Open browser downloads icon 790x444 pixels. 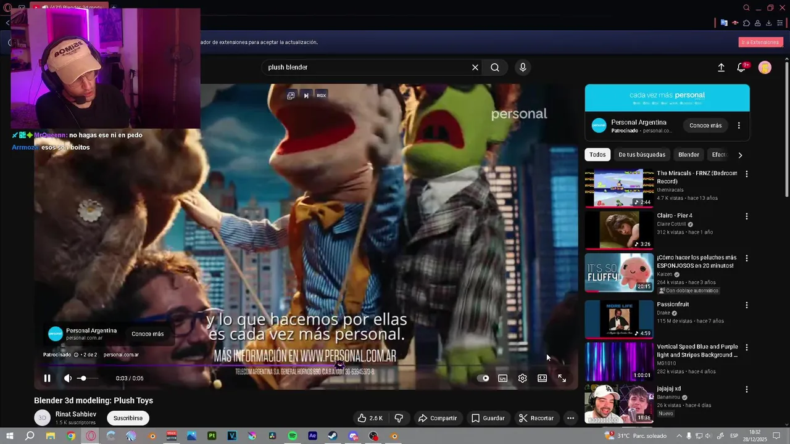[768, 23]
